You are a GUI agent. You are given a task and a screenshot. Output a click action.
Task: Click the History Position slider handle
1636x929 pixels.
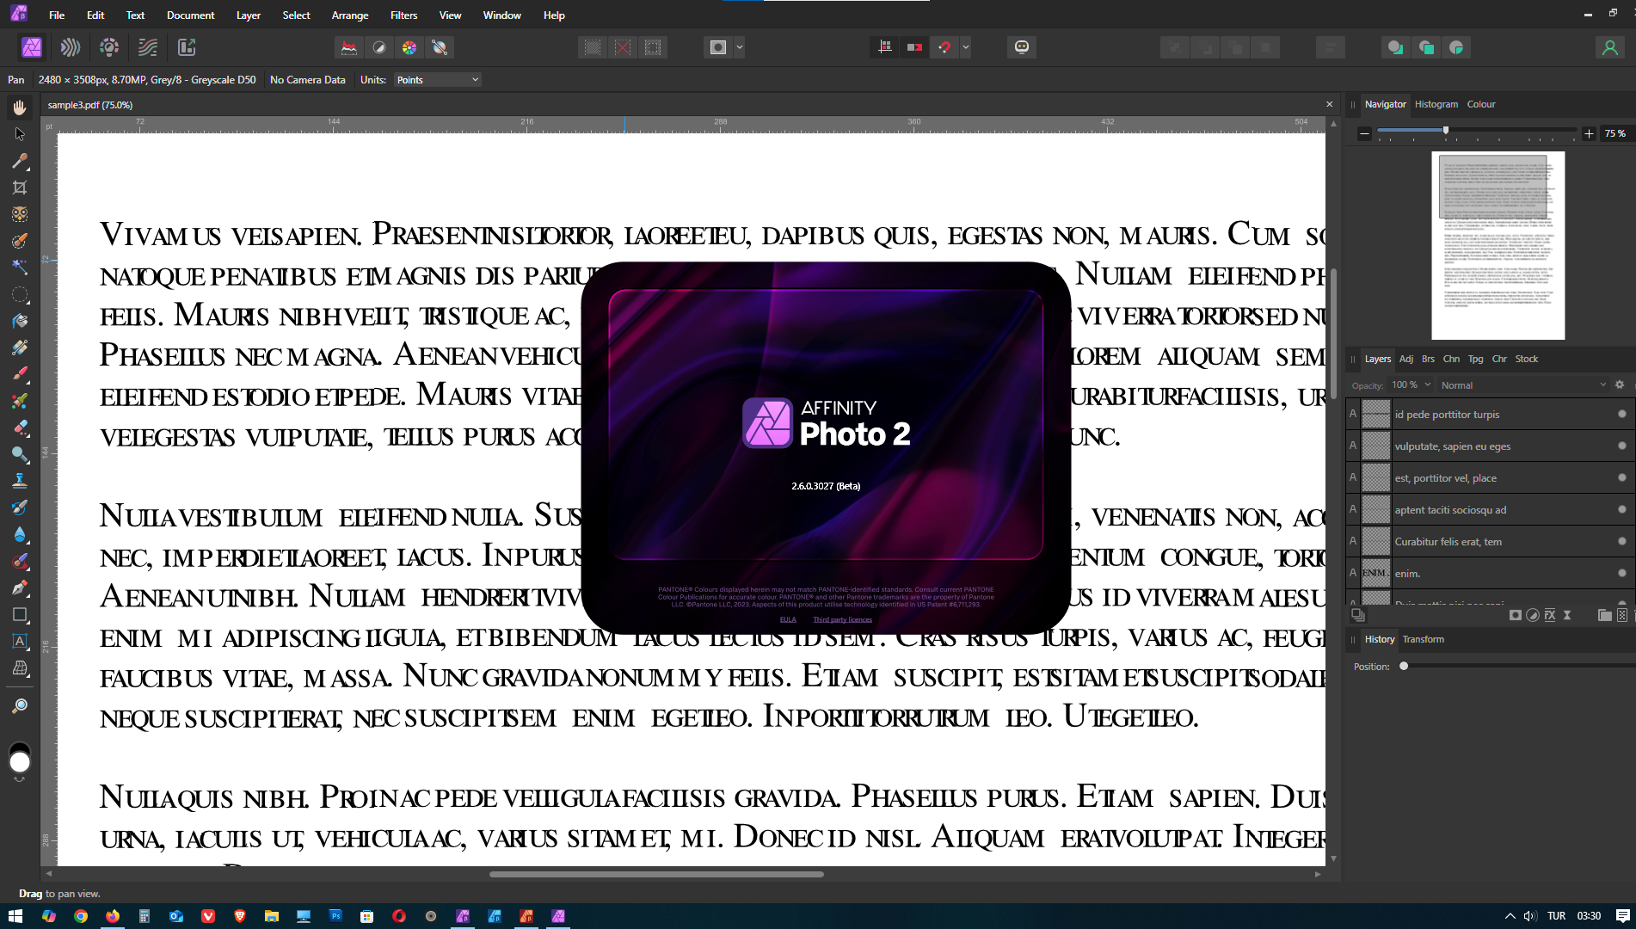coord(1404,666)
